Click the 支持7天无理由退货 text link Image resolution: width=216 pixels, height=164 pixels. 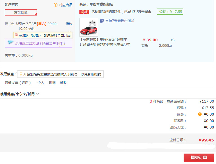[120, 21]
